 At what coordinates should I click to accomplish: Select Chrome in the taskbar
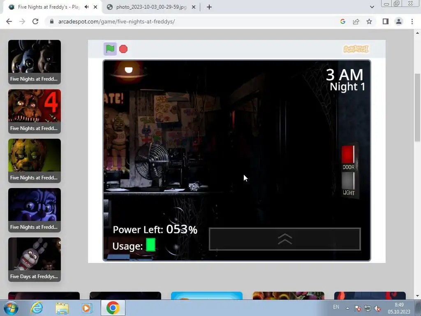(113, 308)
